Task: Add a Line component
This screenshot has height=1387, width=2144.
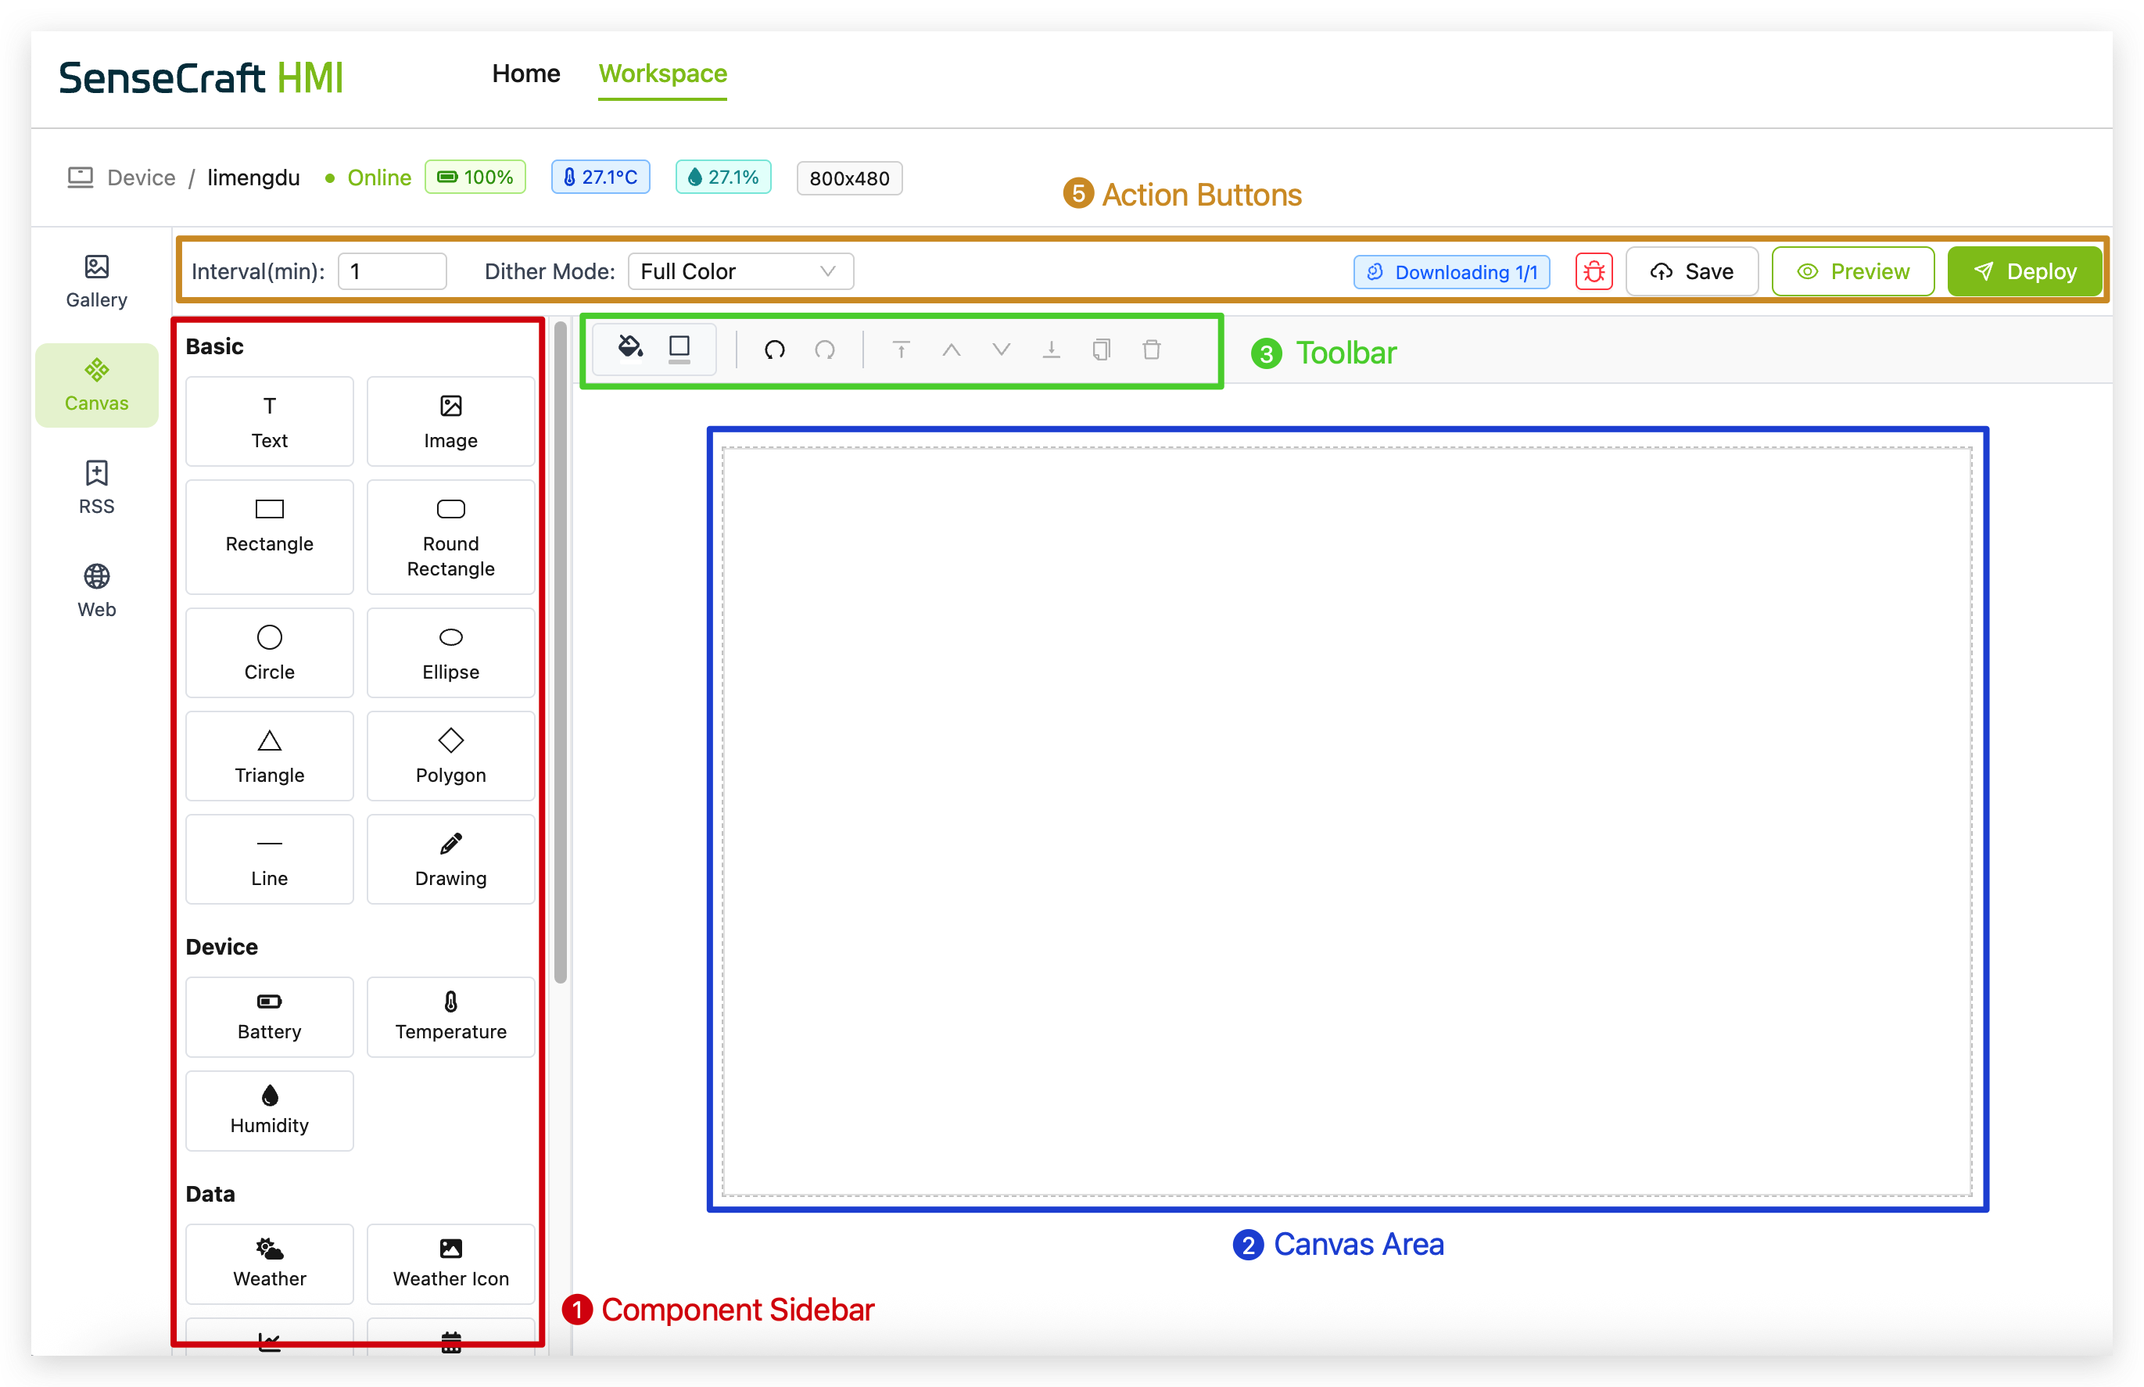Action: (269, 858)
